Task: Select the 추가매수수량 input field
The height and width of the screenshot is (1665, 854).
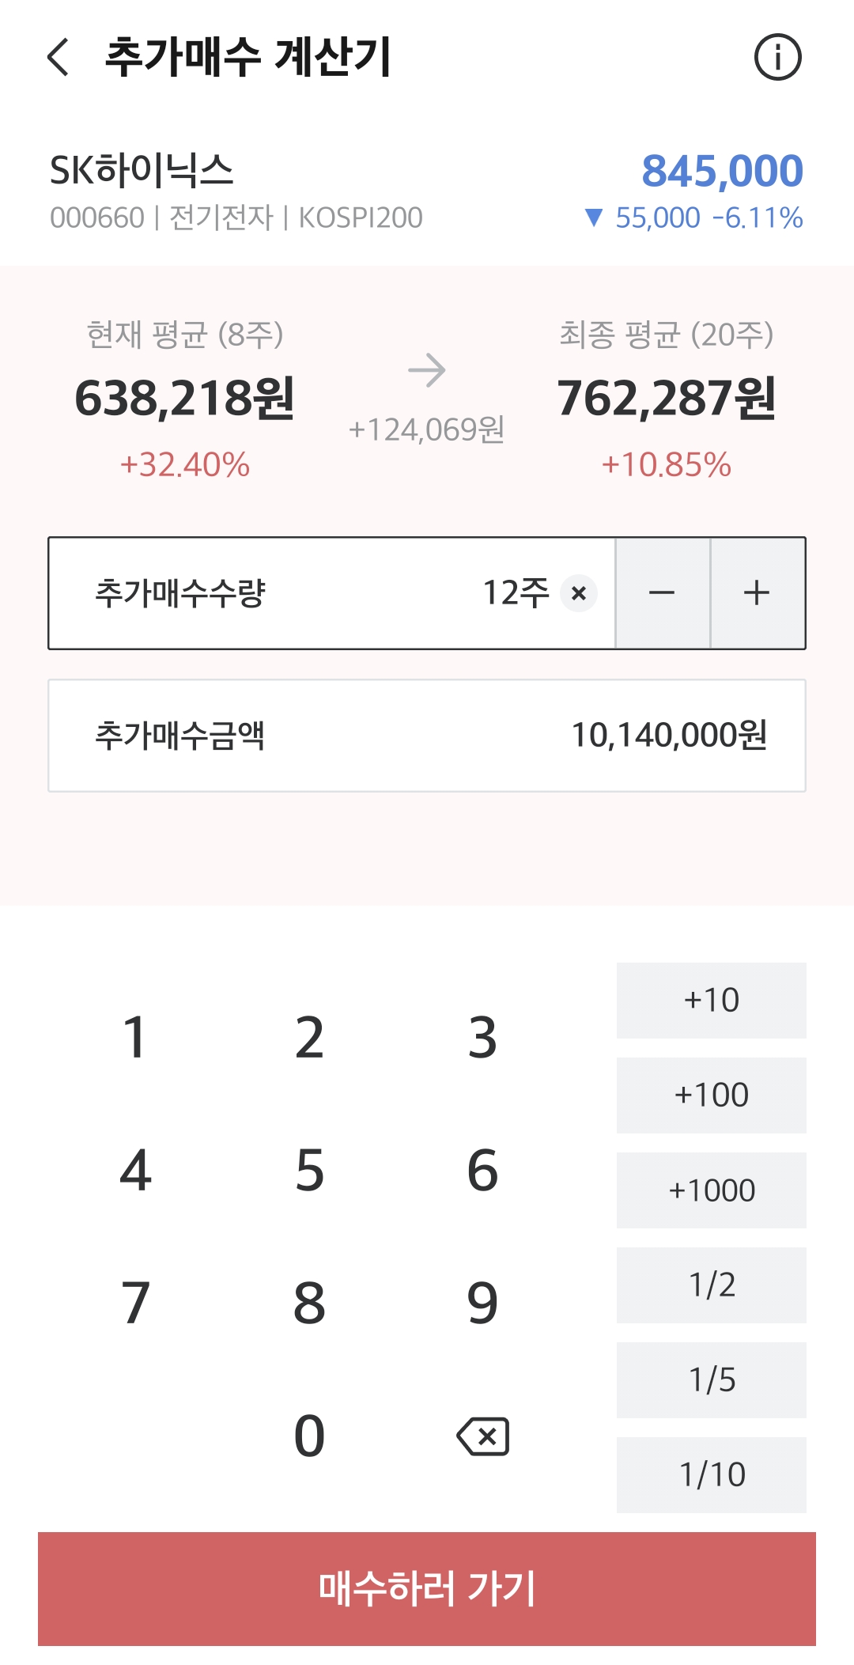Action: tap(332, 593)
